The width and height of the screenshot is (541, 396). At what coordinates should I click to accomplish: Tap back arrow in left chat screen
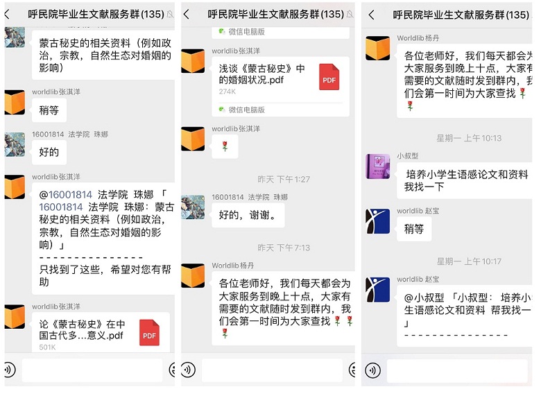click(7, 15)
